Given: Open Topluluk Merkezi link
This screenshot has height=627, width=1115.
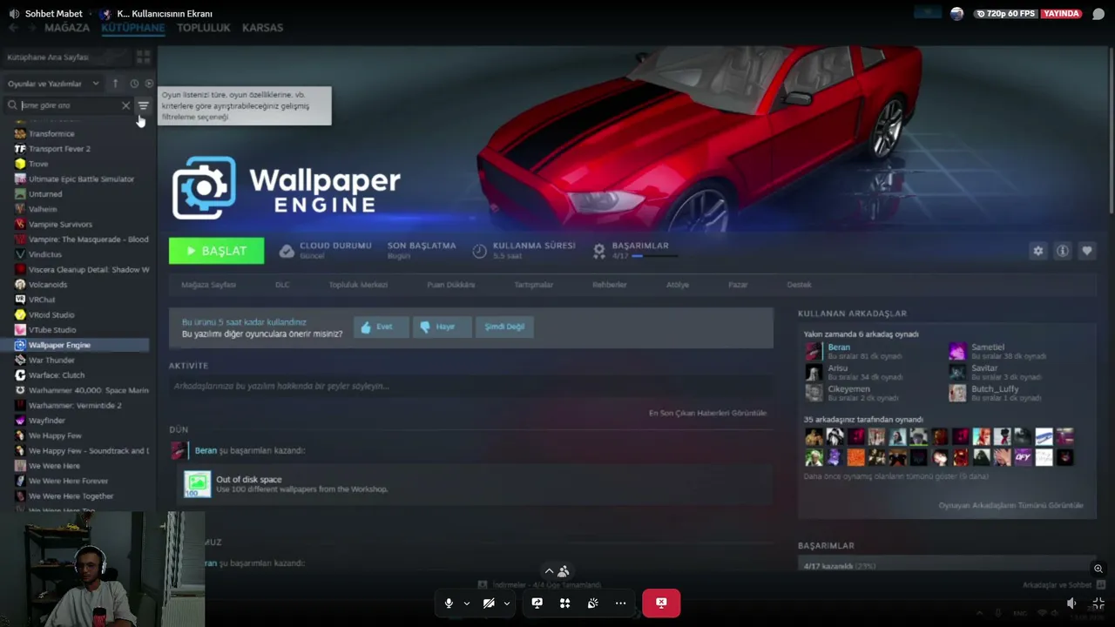Looking at the screenshot, I should pyautogui.click(x=358, y=285).
